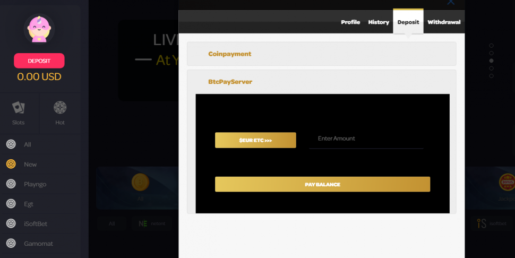Switch to the Profile tab
515x258 pixels.
click(350, 22)
